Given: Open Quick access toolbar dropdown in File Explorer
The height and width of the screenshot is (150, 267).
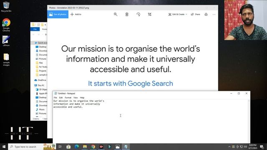Looking at the screenshot, I should [x=45, y=25].
